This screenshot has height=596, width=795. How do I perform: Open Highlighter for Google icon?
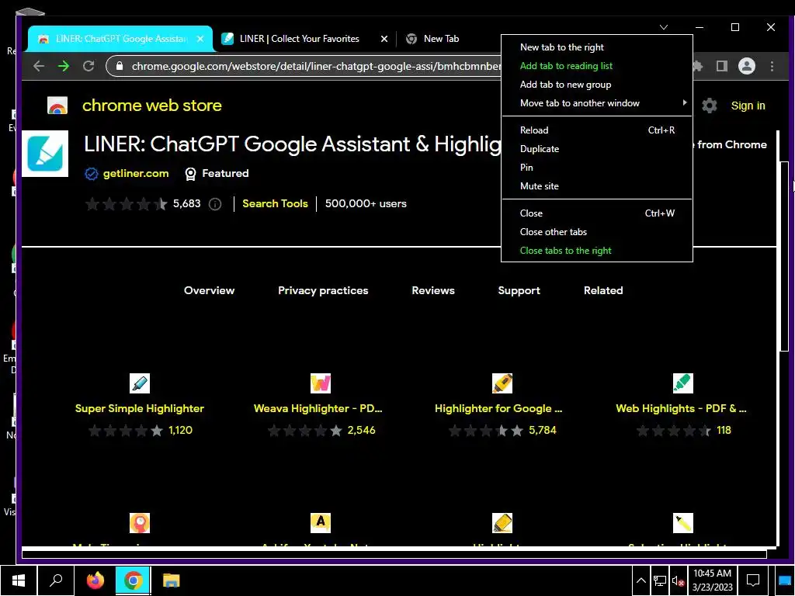[502, 383]
